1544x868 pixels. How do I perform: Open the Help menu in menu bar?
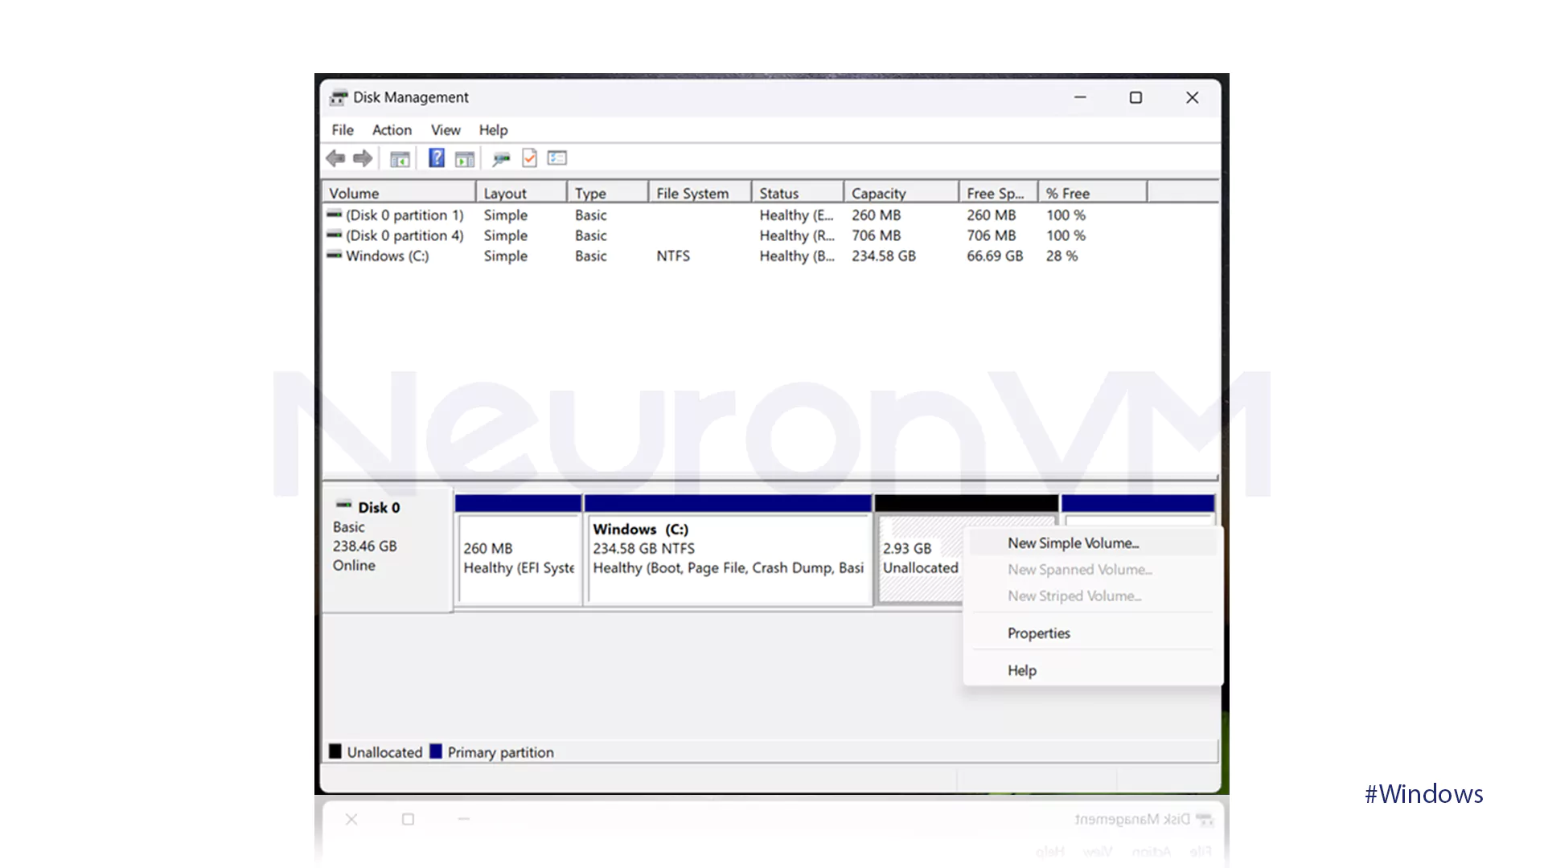(493, 130)
